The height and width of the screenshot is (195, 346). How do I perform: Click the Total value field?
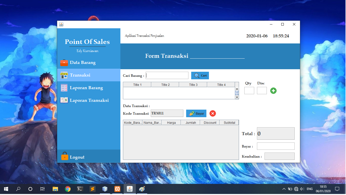[x=276, y=134]
